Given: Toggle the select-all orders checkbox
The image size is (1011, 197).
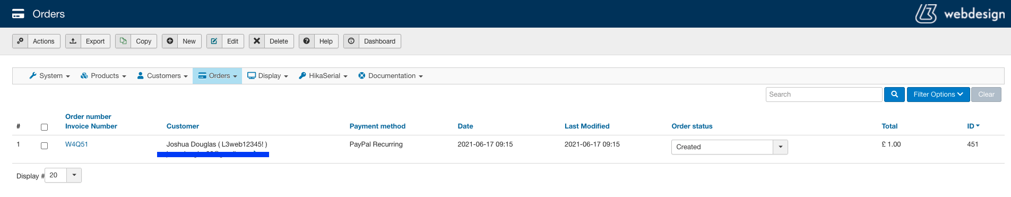Looking at the screenshot, I should pos(44,127).
